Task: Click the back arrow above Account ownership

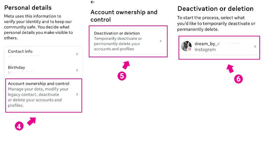Action: [x=92, y=2]
